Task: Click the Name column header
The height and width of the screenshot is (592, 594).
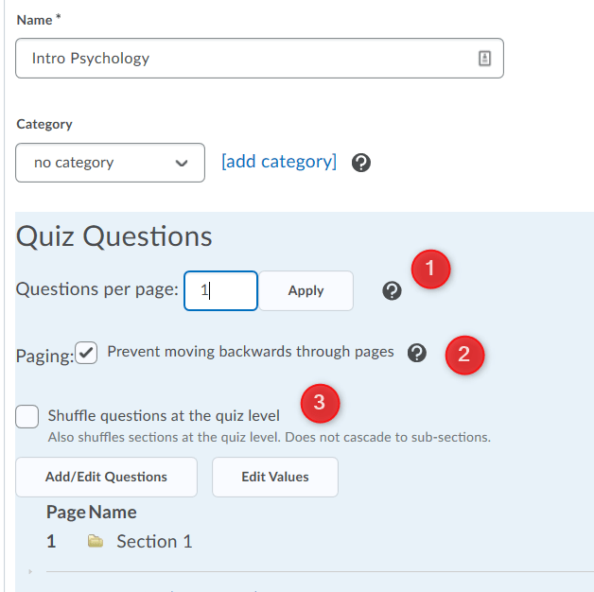Action: pos(113,512)
